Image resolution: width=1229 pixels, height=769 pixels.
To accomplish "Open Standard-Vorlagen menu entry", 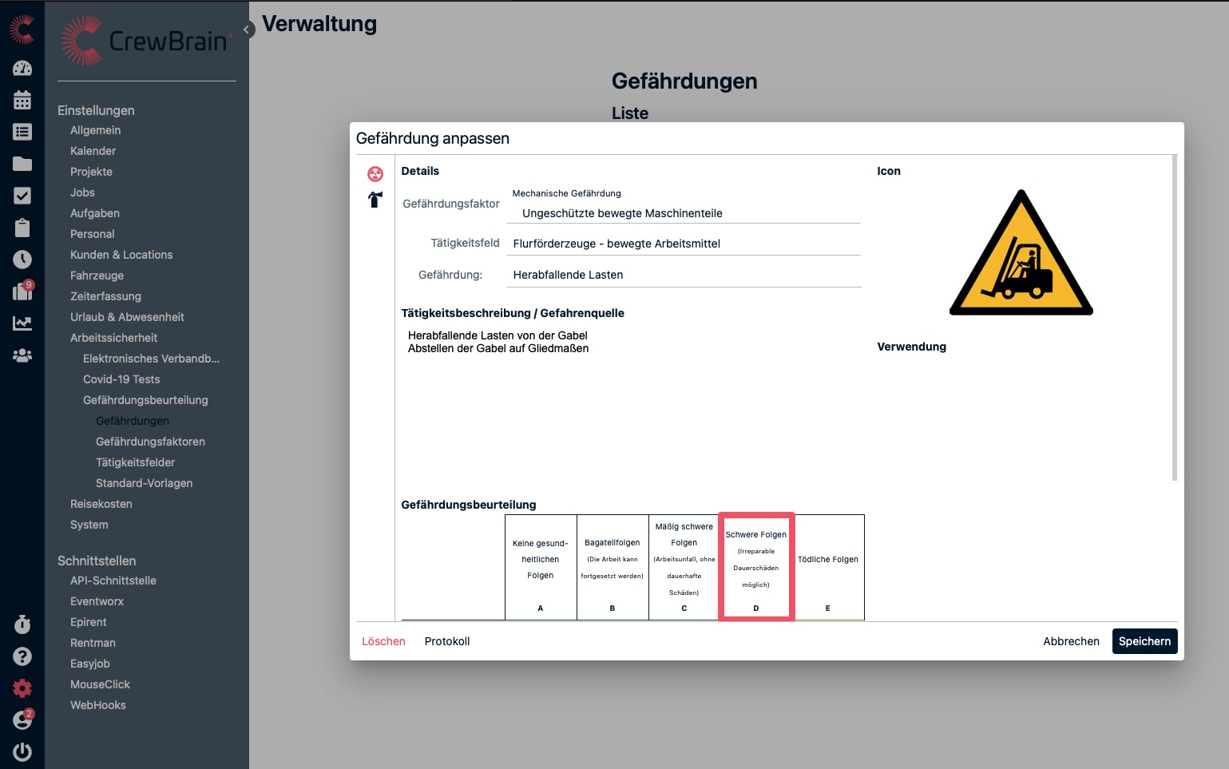I will tap(144, 483).
